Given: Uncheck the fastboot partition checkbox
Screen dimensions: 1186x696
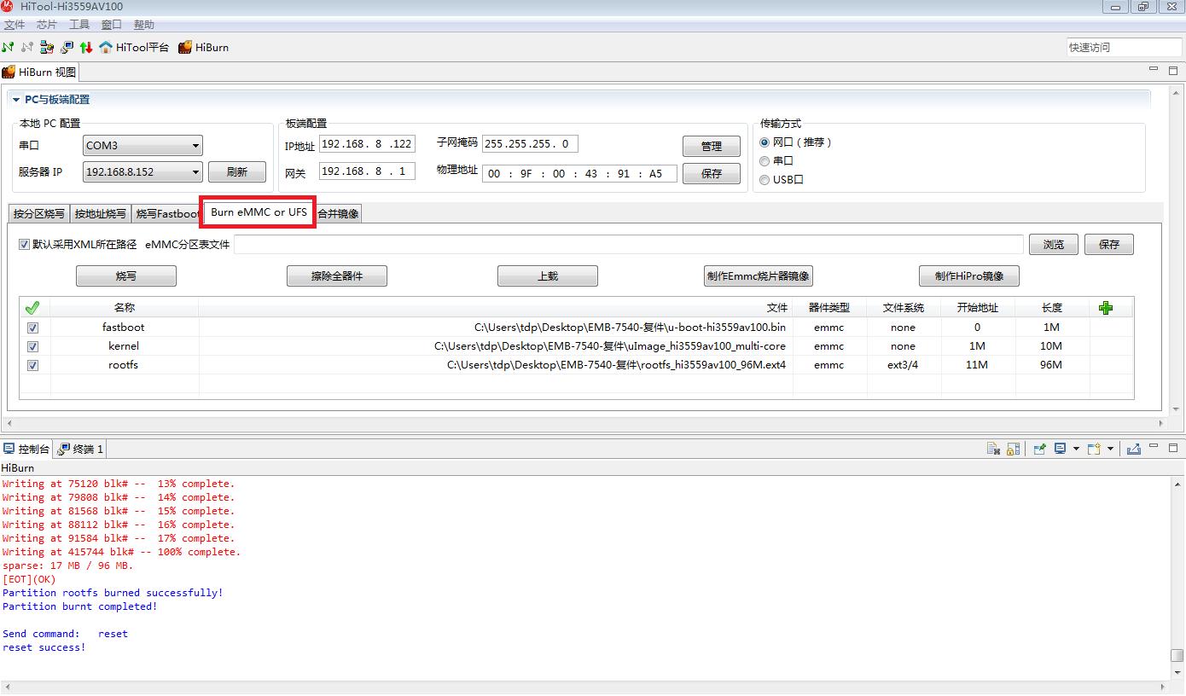Looking at the screenshot, I should tap(32, 328).
